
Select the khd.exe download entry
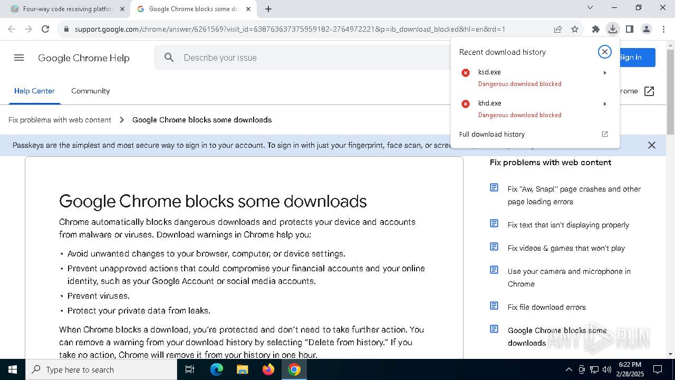pos(535,109)
